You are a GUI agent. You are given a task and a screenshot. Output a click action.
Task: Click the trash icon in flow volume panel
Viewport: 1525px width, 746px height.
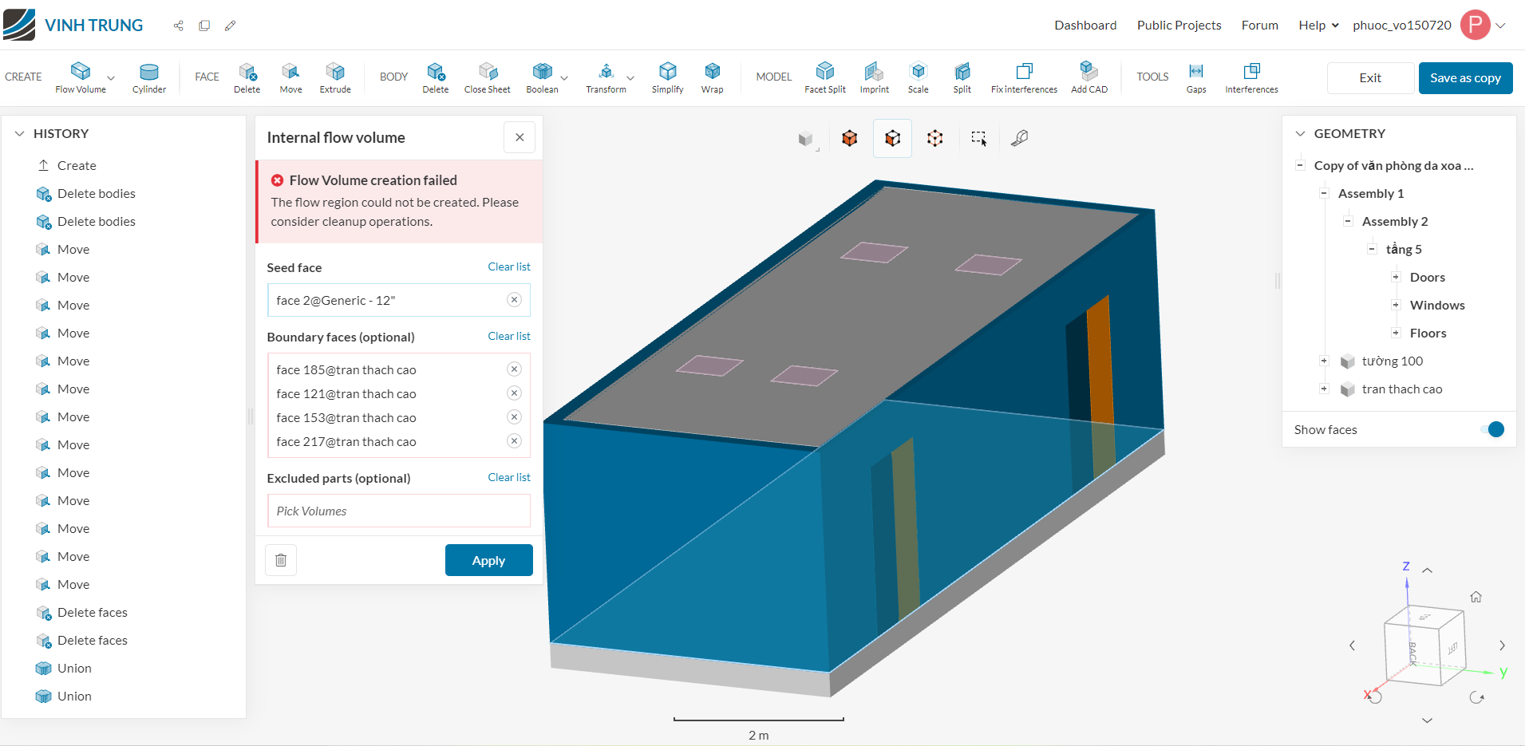coord(281,560)
